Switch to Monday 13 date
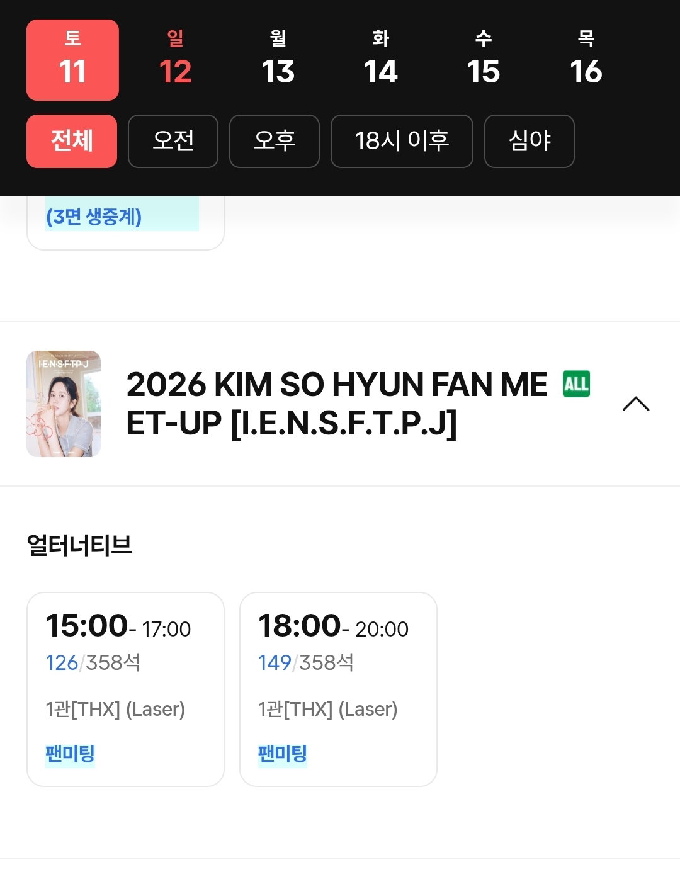 tap(278, 60)
